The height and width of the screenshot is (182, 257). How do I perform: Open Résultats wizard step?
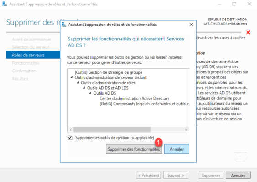(x=20, y=79)
